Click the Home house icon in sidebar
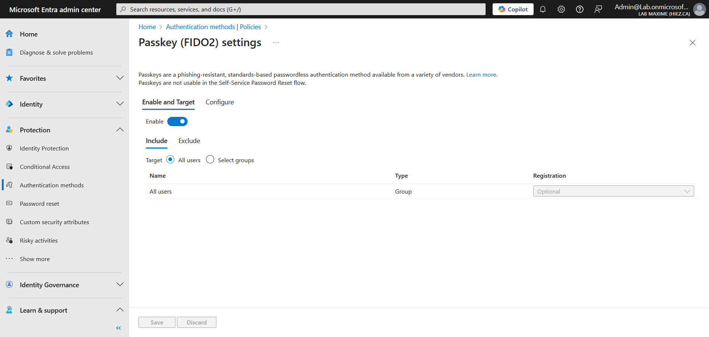This screenshot has height=337, width=709. pyautogui.click(x=10, y=34)
